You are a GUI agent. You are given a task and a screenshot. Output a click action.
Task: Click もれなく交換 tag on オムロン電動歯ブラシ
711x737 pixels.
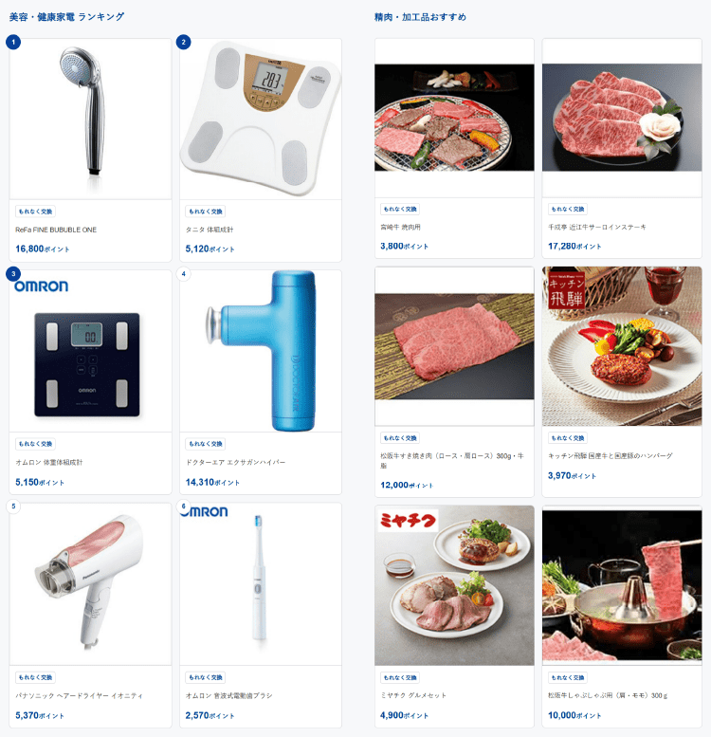(206, 677)
